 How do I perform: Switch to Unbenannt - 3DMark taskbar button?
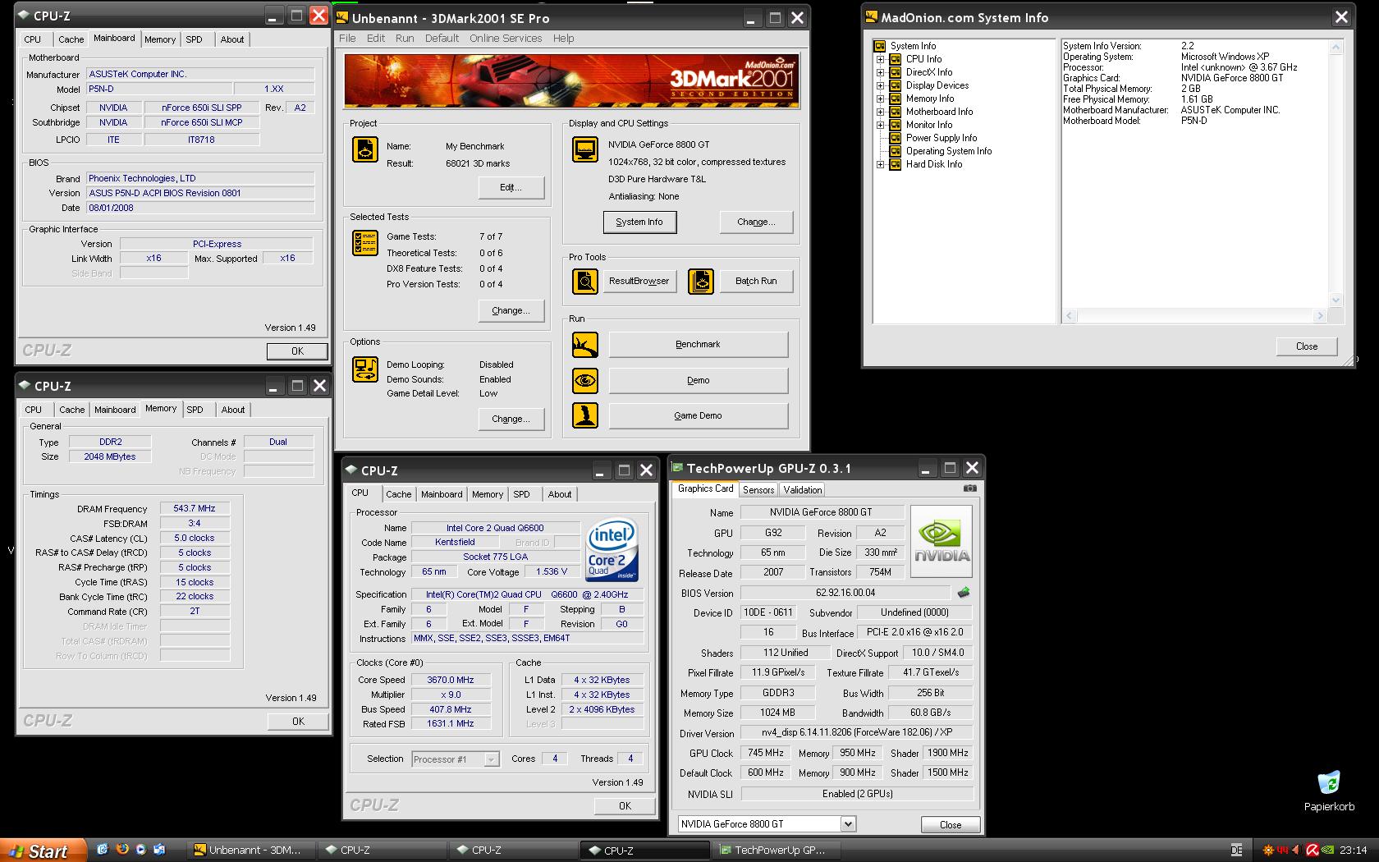coord(252,851)
